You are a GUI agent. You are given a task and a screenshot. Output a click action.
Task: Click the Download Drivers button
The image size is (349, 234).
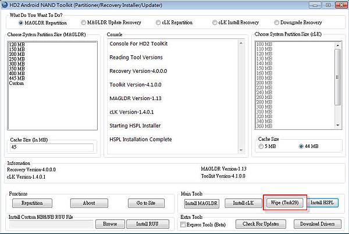point(318,224)
